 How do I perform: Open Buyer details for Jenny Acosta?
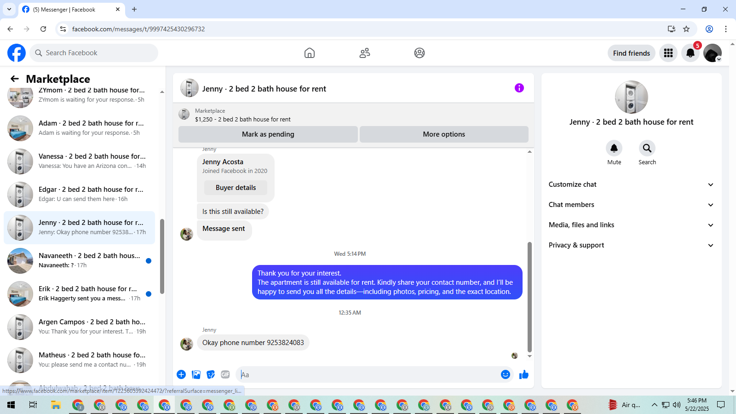[x=236, y=188]
